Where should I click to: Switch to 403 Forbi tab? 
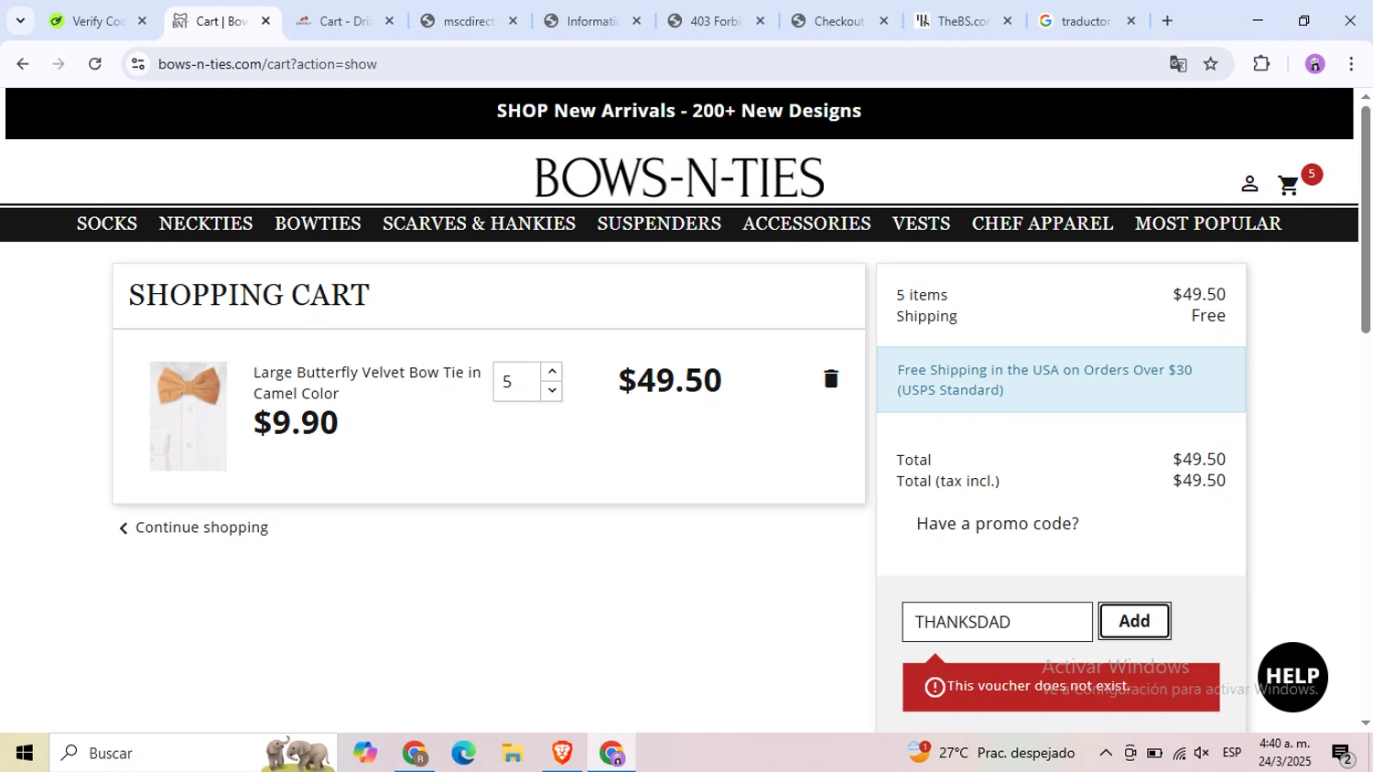[x=716, y=21]
